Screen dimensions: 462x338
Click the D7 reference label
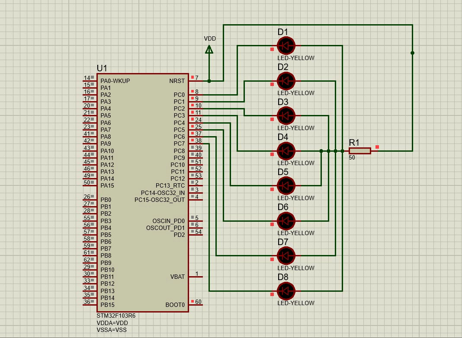(283, 242)
